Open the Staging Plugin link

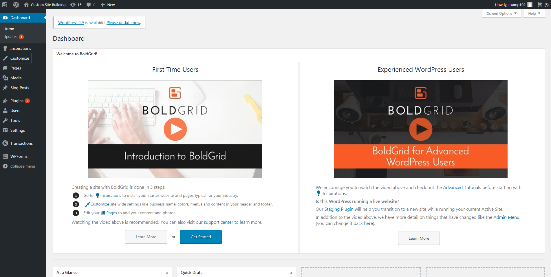click(339, 209)
